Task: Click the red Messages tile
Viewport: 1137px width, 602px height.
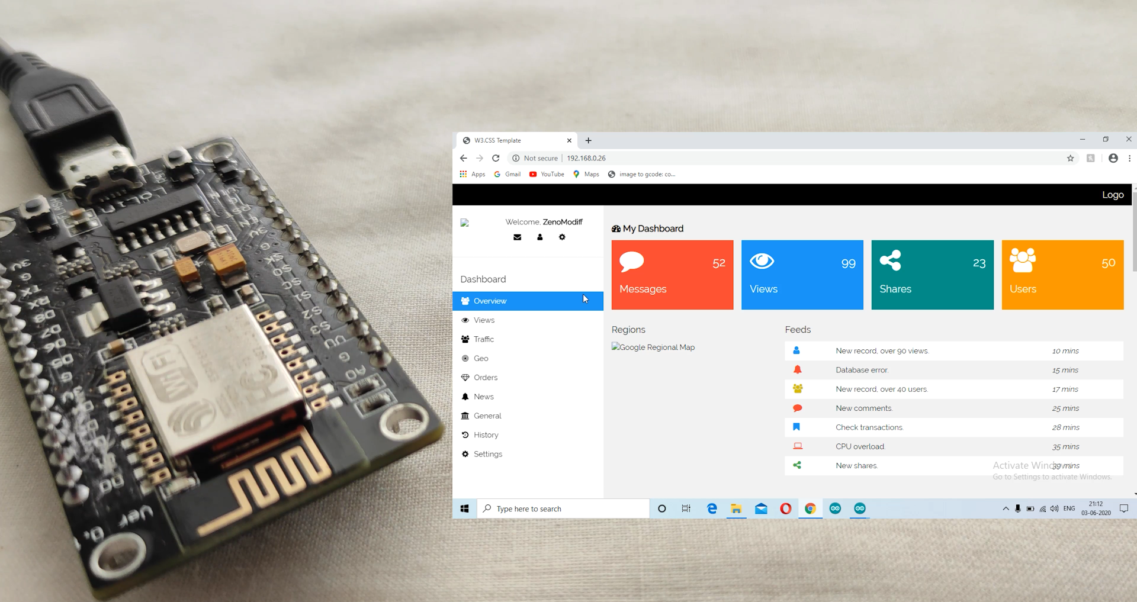Action: tap(672, 275)
